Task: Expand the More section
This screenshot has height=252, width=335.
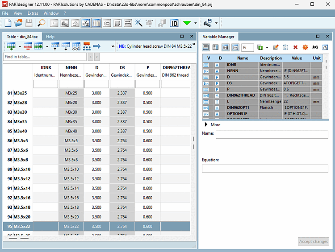Action: click(x=206, y=125)
